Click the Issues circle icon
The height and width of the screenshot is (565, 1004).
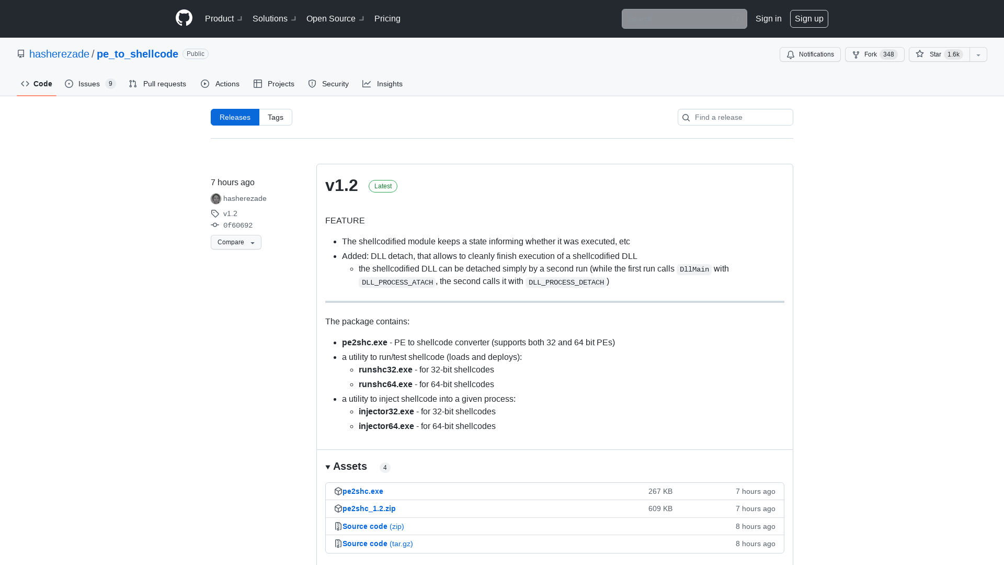(69, 84)
